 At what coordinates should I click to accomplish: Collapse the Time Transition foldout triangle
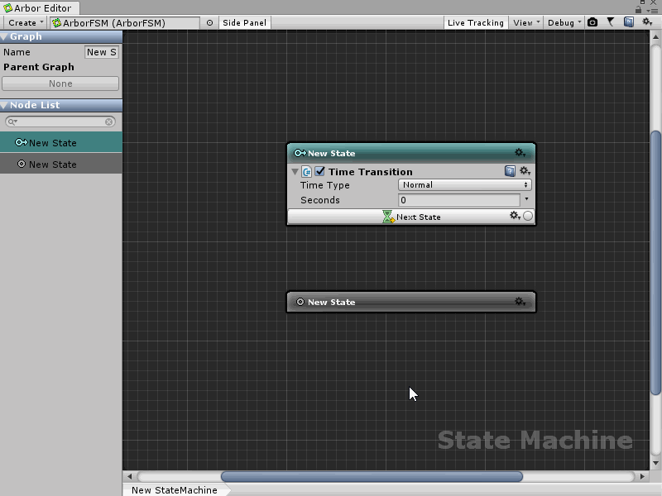(295, 172)
